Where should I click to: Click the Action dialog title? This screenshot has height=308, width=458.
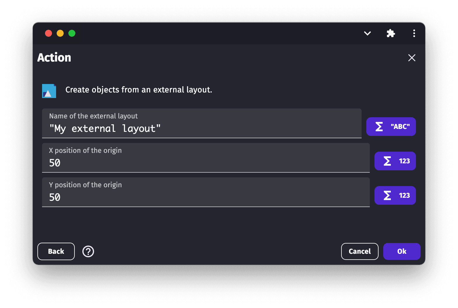click(x=54, y=58)
